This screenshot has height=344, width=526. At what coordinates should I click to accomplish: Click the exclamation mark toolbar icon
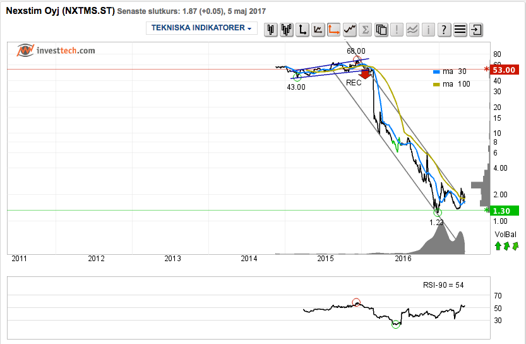click(397, 30)
